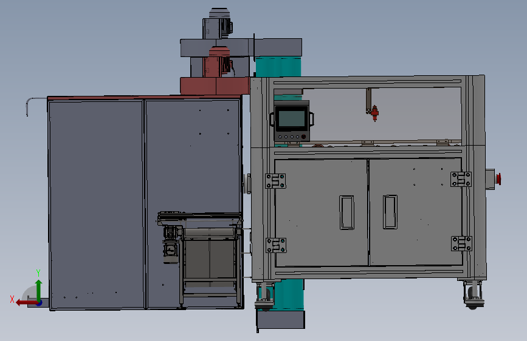The width and height of the screenshot is (527, 341).
Task: Select the red nozzle inside the upper window
Action: pos(375,113)
